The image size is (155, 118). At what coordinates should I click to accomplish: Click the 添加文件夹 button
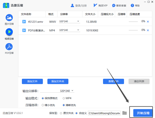tap(58, 81)
